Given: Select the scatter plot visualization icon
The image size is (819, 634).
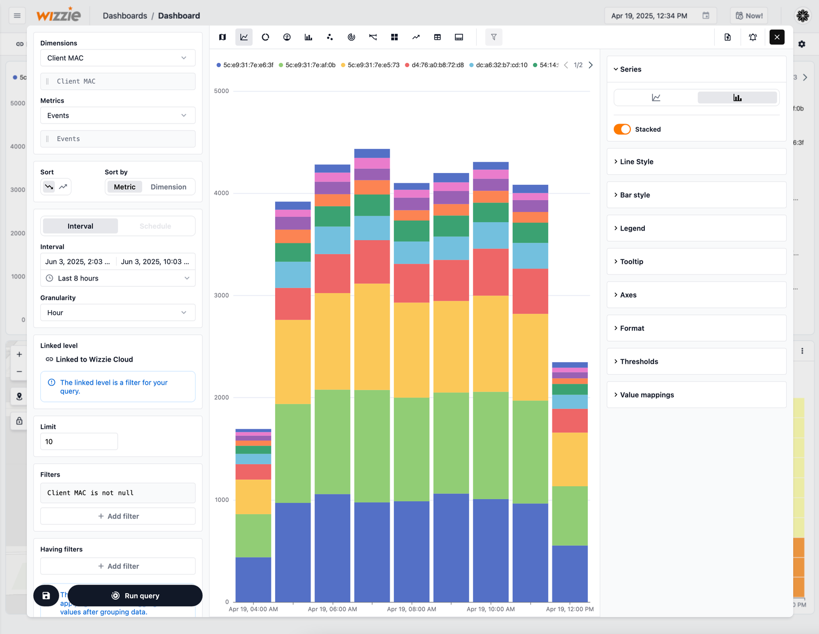Looking at the screenshot, I should click(x=330, y=37).
